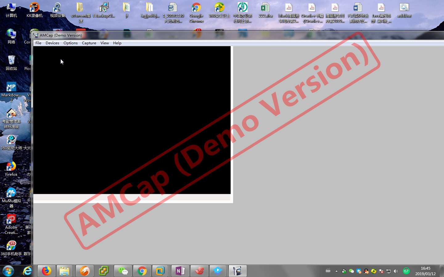The width and height of the screenshot is (444, 277).
Task: Switch to OneNote in the taskbar
Action: [180, 271]
